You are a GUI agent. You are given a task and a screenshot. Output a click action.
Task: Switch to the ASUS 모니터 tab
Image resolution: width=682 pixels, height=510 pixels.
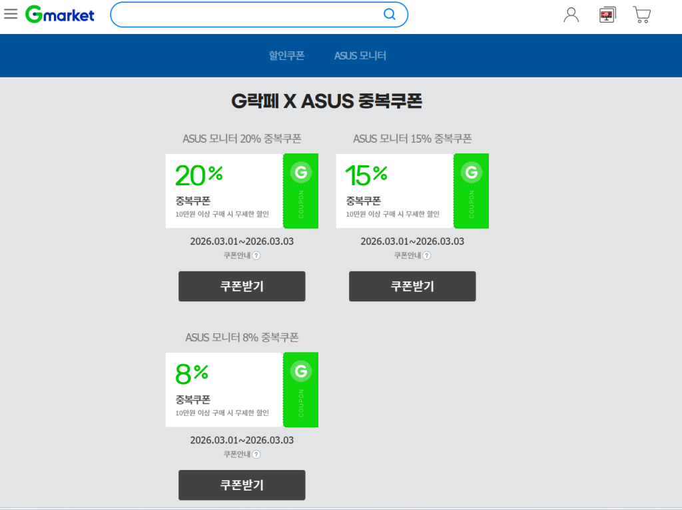[360, 55]
